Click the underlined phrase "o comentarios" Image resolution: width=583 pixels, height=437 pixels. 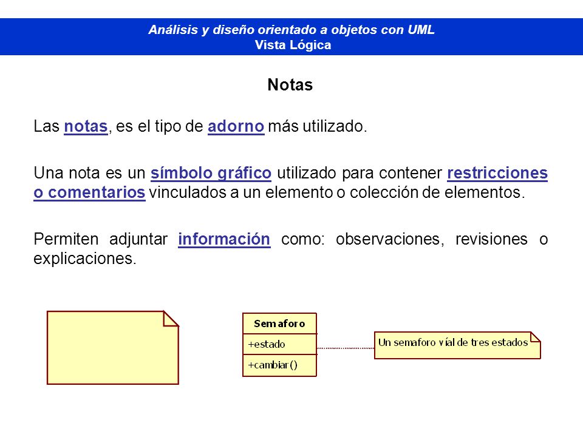(89, 192)
